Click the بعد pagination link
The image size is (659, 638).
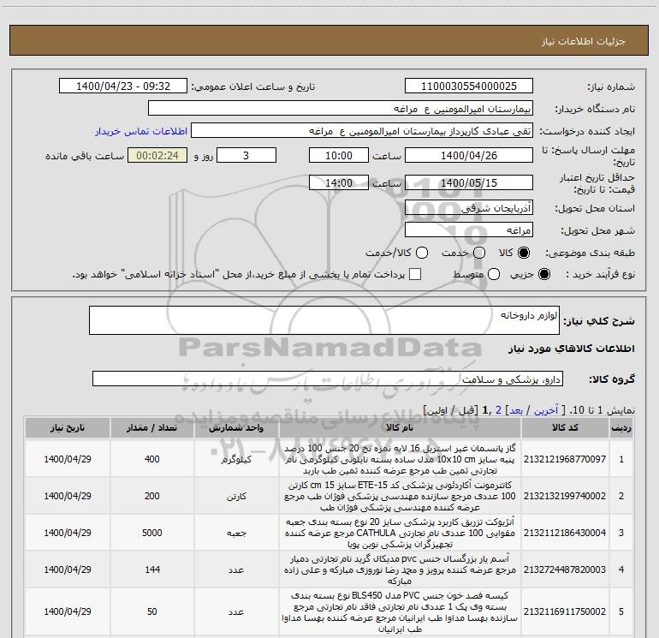click(x=516, y=410)
